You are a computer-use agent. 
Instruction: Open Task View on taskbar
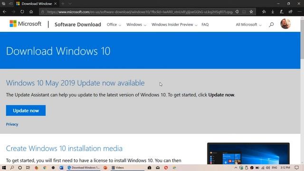(28, 168)
